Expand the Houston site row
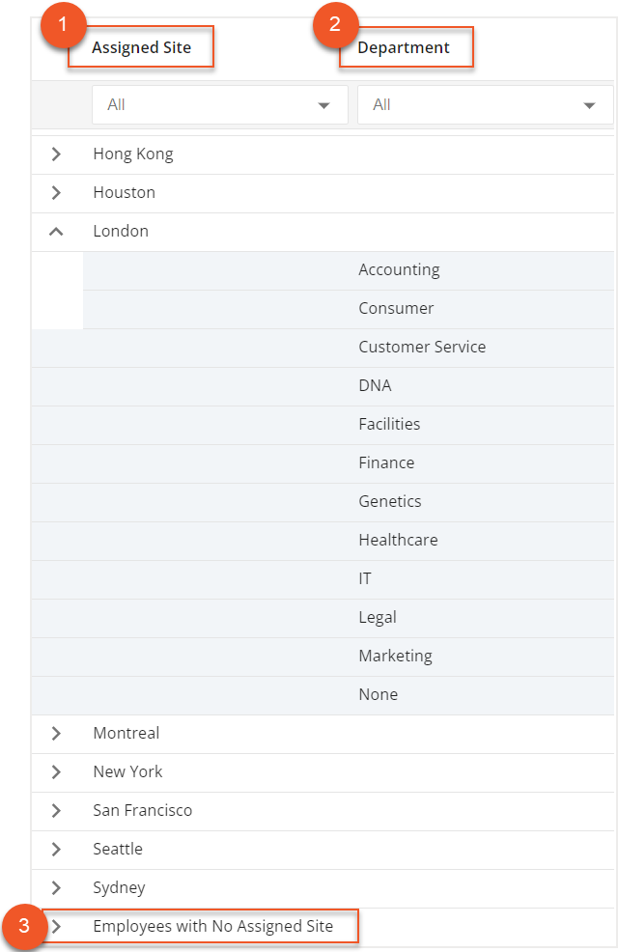Image resolution: width=618 pixels, height=952 pixels. pyautogui.click(x=56, y=193)
